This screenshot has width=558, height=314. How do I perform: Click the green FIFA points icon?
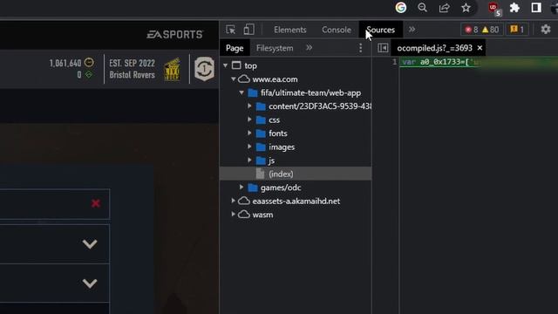pos(89,74)
